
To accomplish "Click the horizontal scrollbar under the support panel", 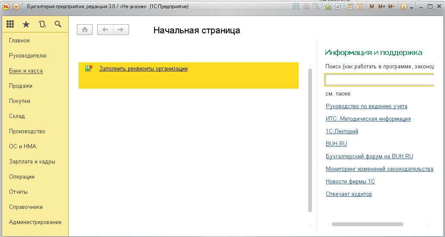I will pyautogui.click(x=367, y=224).
